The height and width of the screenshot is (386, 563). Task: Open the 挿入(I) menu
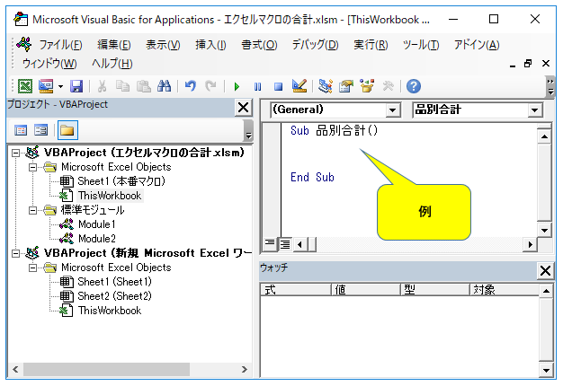coord(210,45)
